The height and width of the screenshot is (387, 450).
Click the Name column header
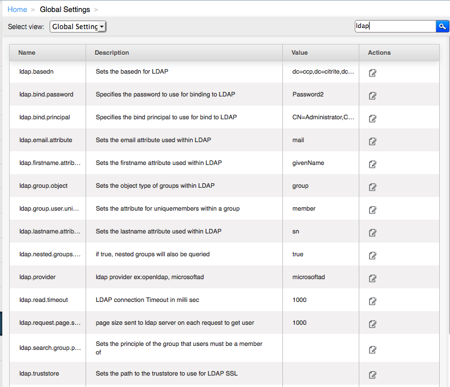[x=27, y=53]
